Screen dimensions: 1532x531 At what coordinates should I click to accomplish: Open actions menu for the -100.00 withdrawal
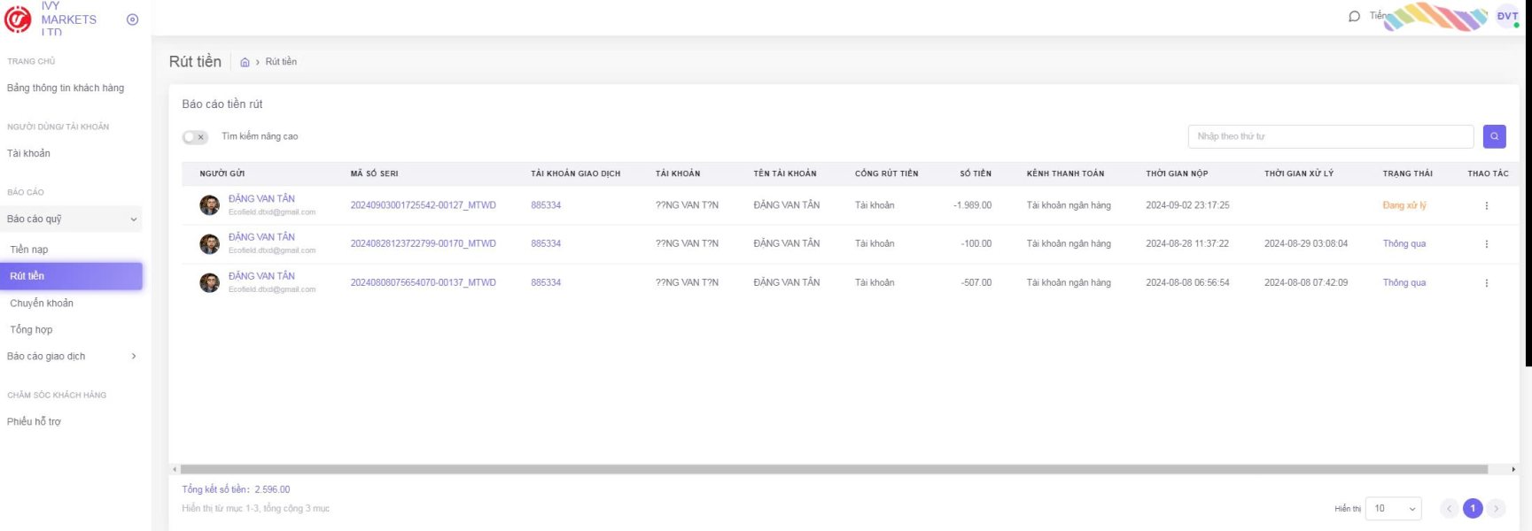tap(1486, 244)
